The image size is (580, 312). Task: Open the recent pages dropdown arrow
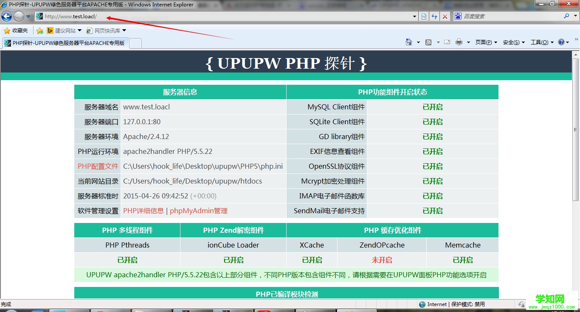point(28,17)
